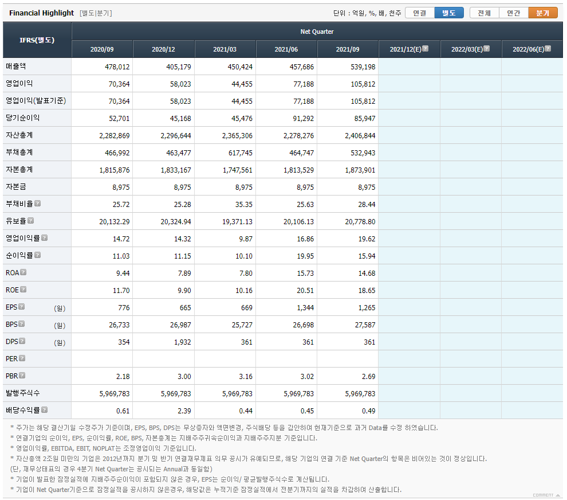Open help icon next to ROE
The image size is (567, 500).
(x=23, y=290)
